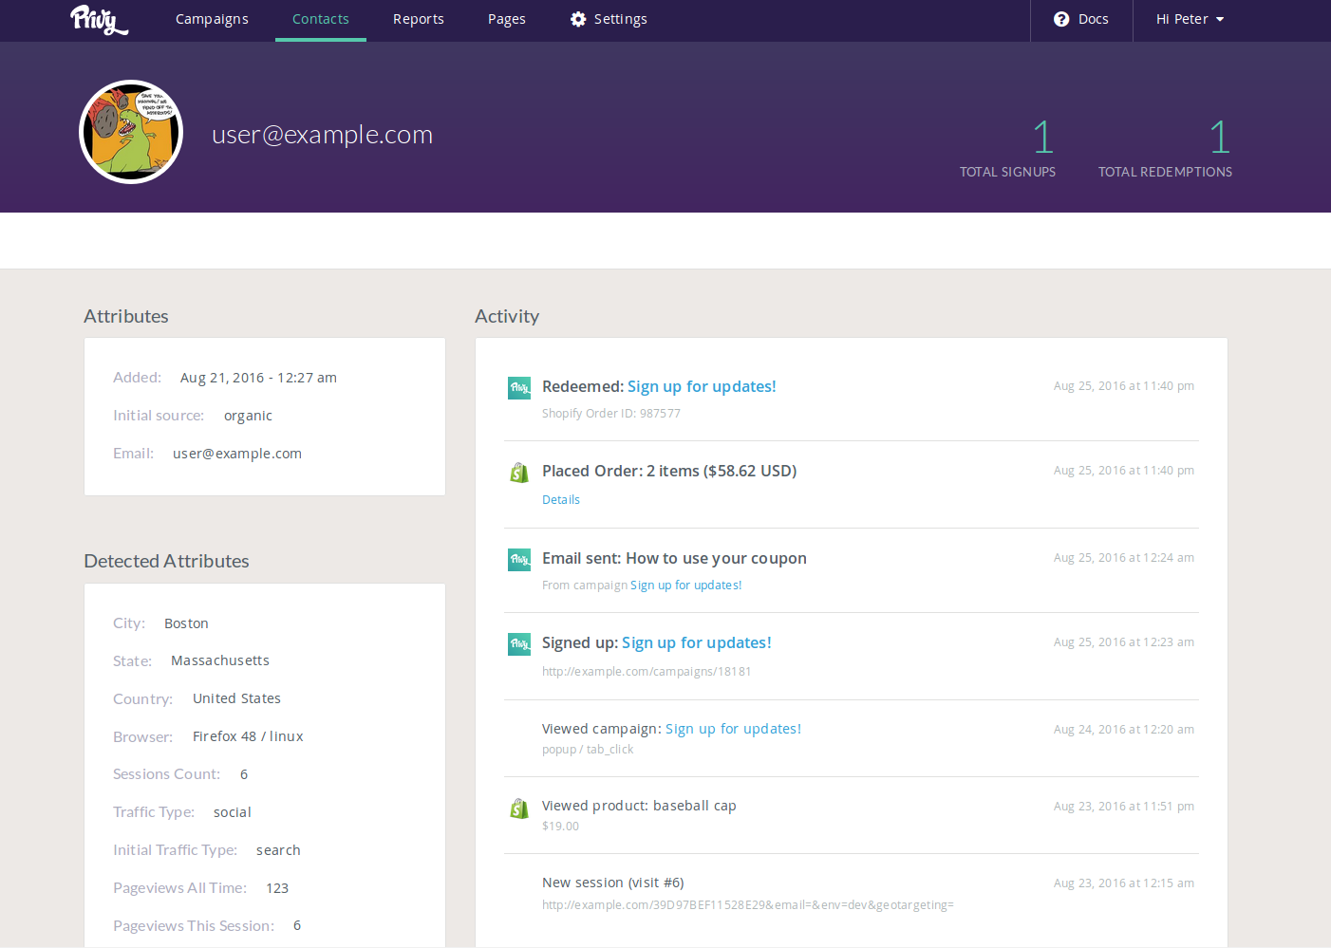Click the Shopify icon beside Viewed product
The image size is (1331, 948).
click(x=519, y=809)
